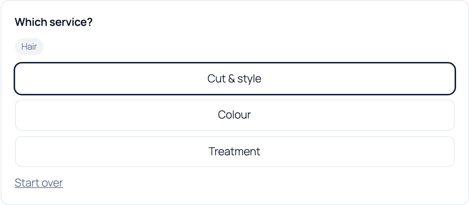
Task: Click the "Which service?" heading
Action: click(54, 22)
